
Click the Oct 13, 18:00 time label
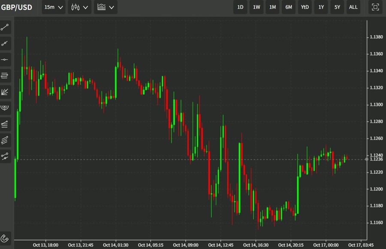(45, 245)
